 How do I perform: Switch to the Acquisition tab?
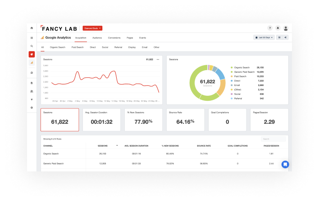(x=81, y=38)
